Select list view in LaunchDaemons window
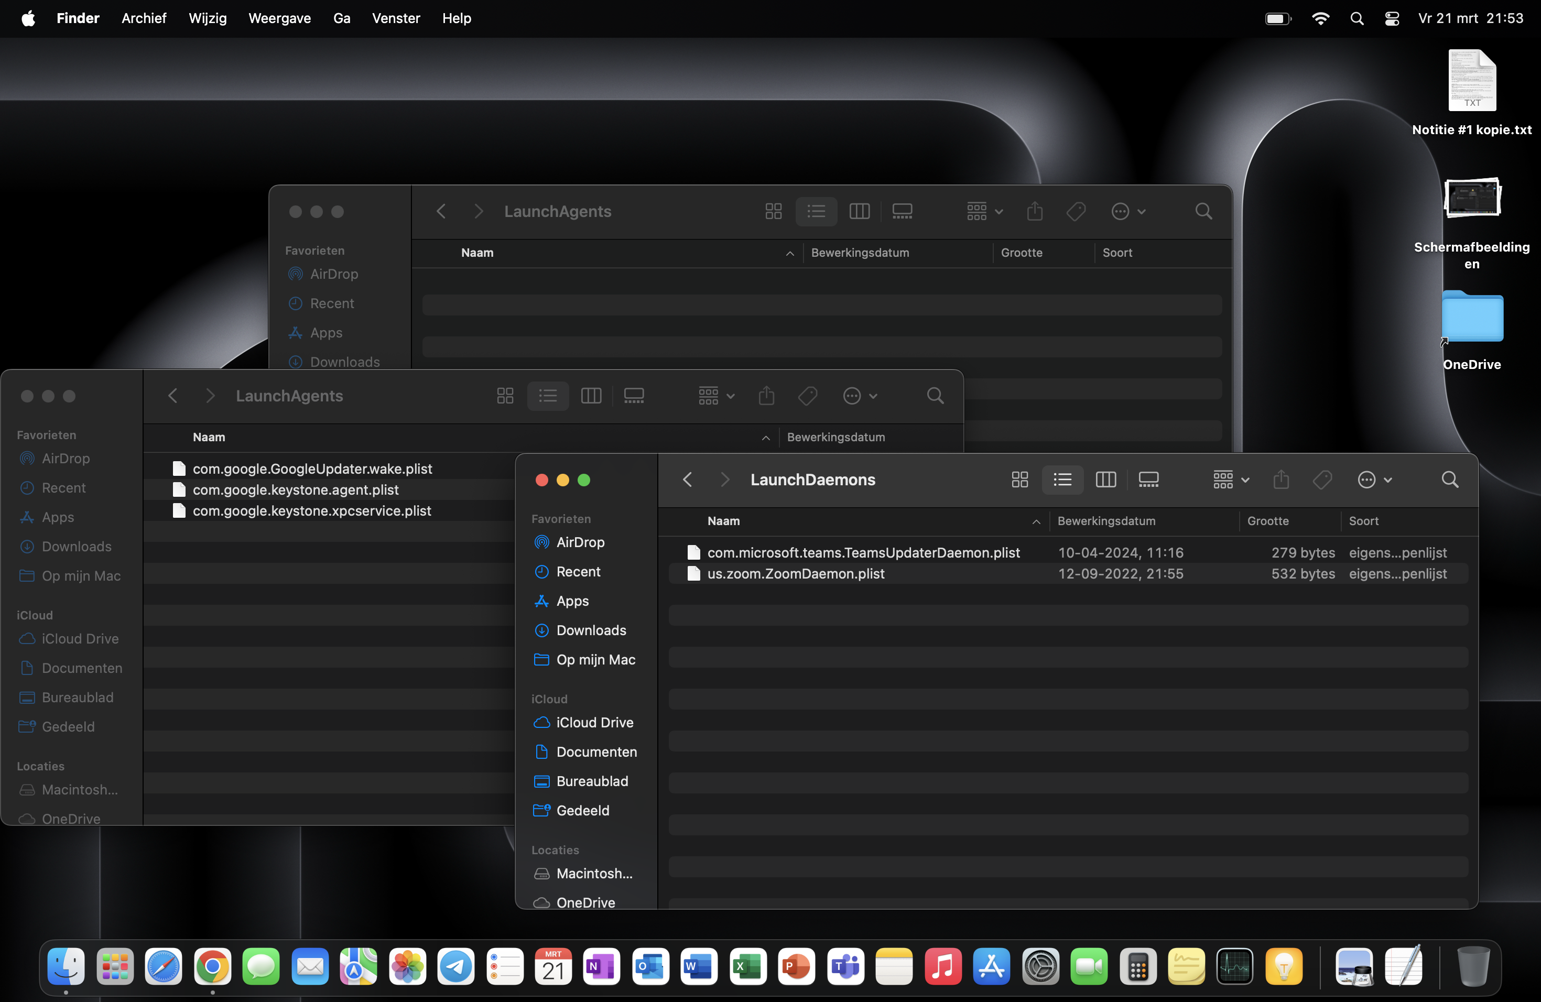 1062,480
